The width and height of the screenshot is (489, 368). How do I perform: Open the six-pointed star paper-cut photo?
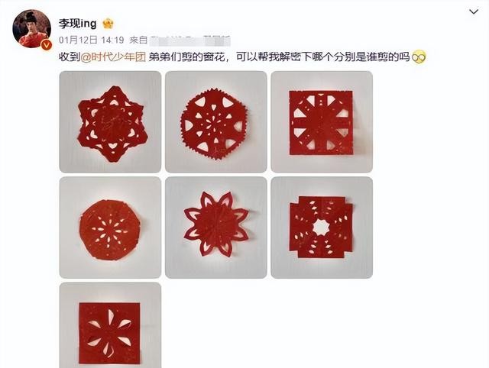point(110,122)
